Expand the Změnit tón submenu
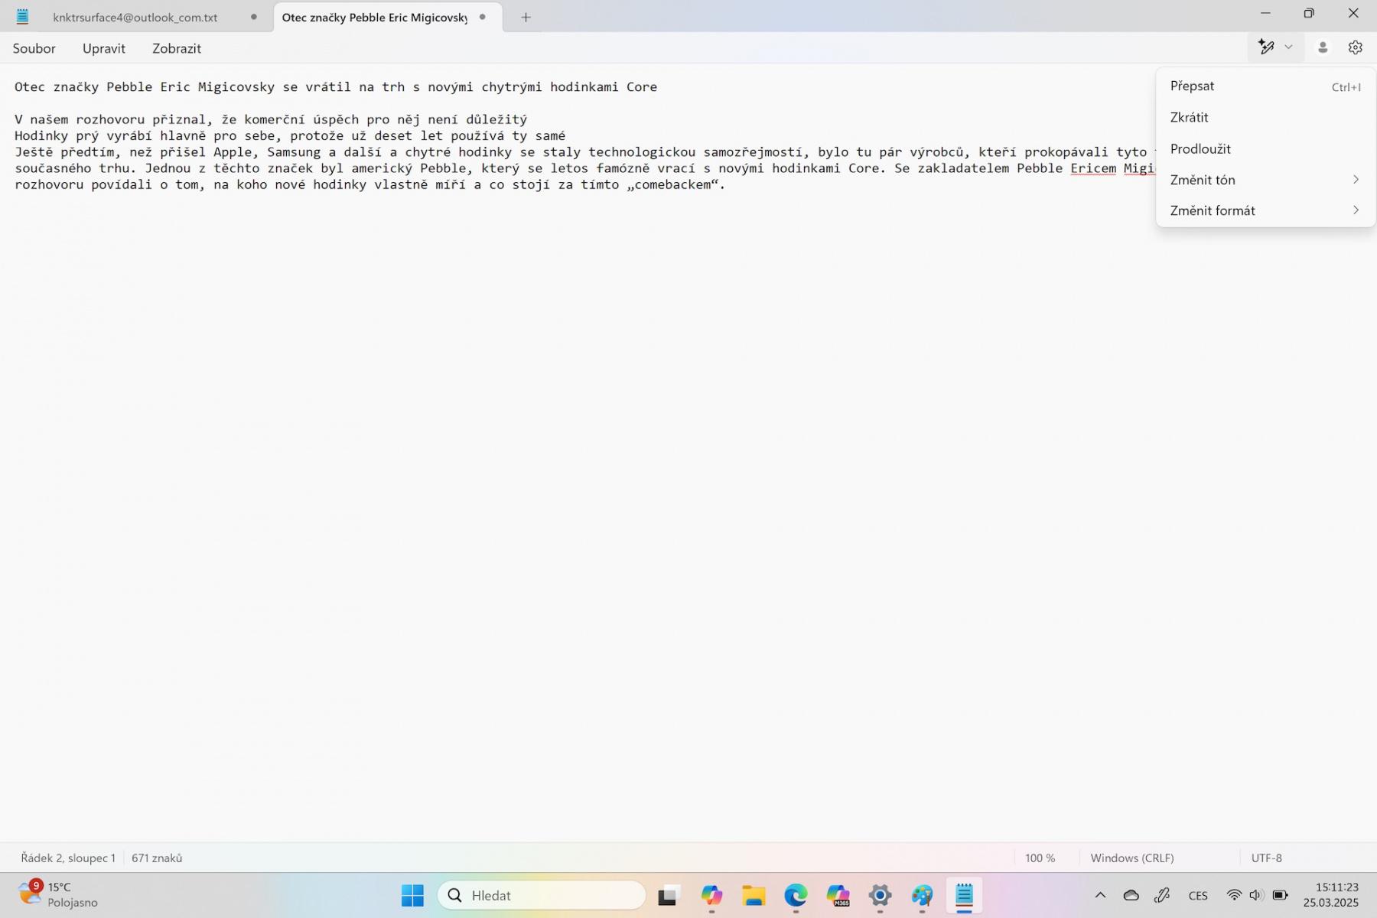The width and height of the screenshot is (1377, 918). 1265,180
